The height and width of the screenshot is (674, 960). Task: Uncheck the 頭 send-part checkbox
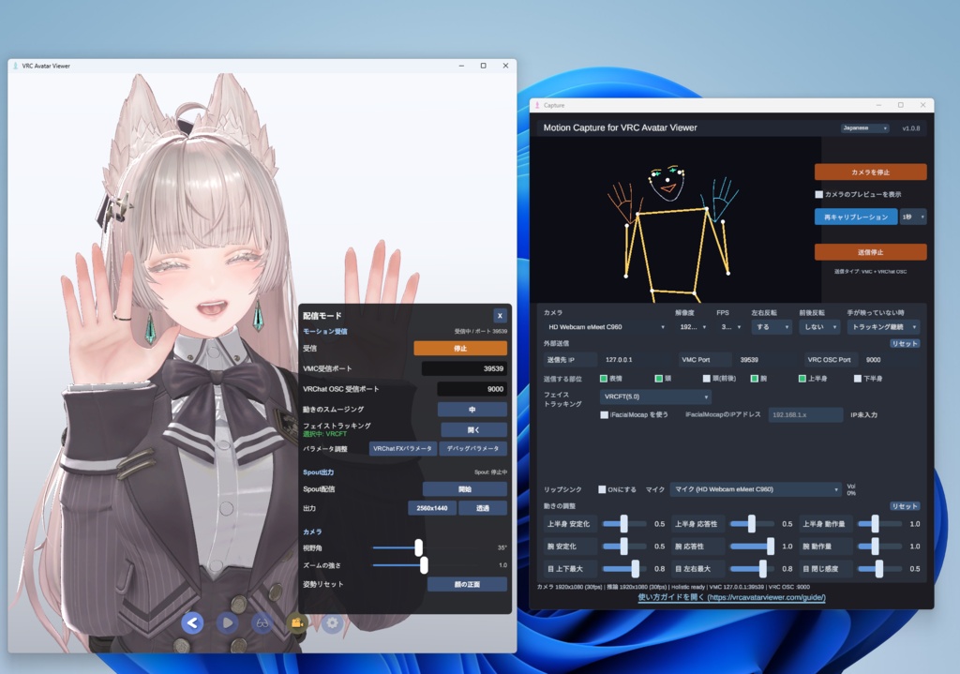click(659, 379)
